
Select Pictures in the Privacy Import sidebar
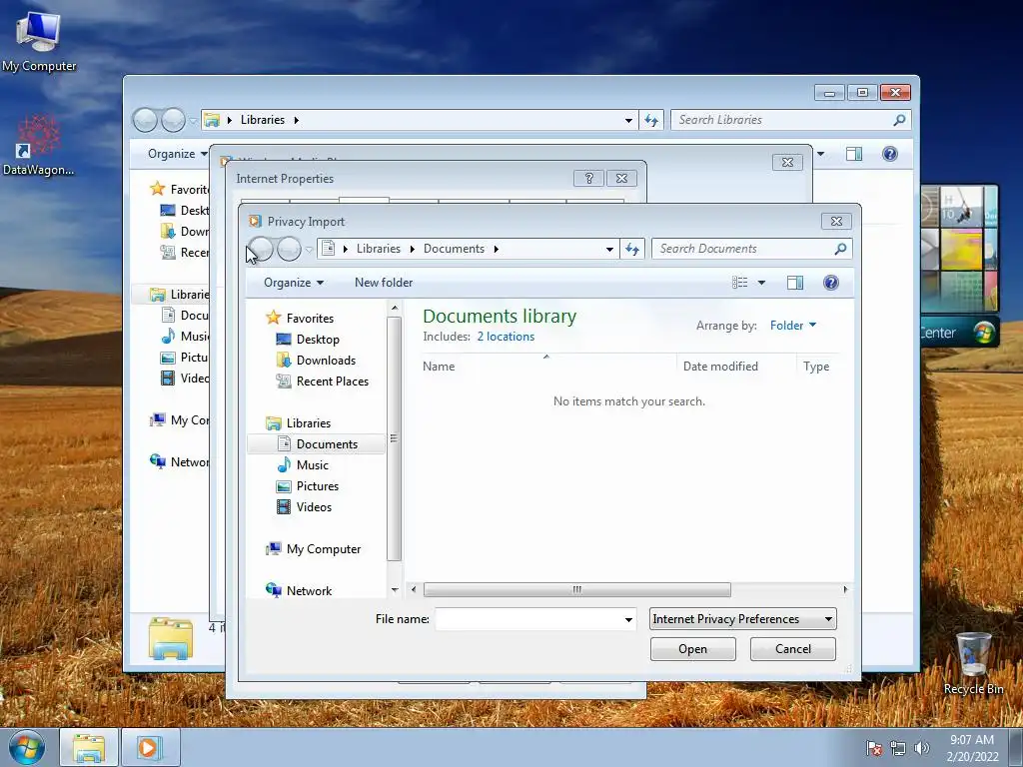point(317,486)
